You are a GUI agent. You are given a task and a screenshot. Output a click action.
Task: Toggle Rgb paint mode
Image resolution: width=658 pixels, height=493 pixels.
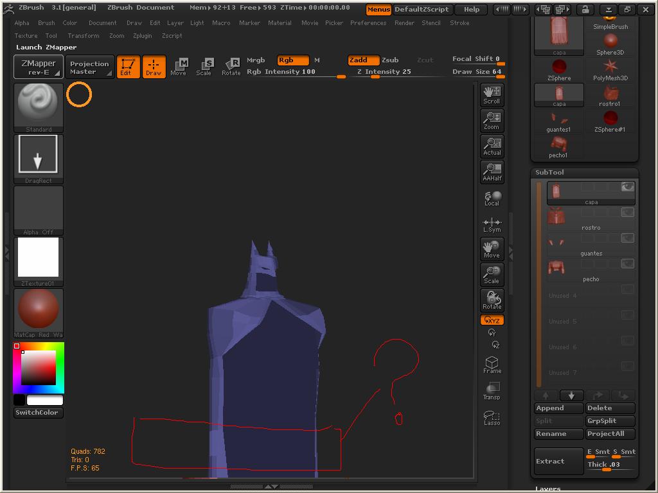[293, 60]
